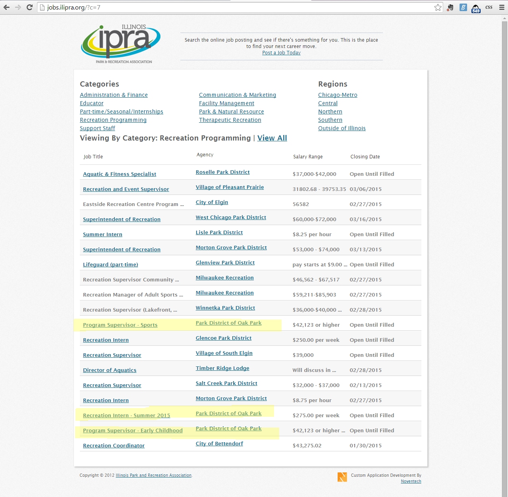
Task: Click Lisle Park District agency
Action: pyautogui.click(x=219, y=232)
